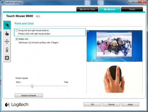Open the mouse battery status sidebar icon
This screenshot has width=148, height=112.
[7, 50]
